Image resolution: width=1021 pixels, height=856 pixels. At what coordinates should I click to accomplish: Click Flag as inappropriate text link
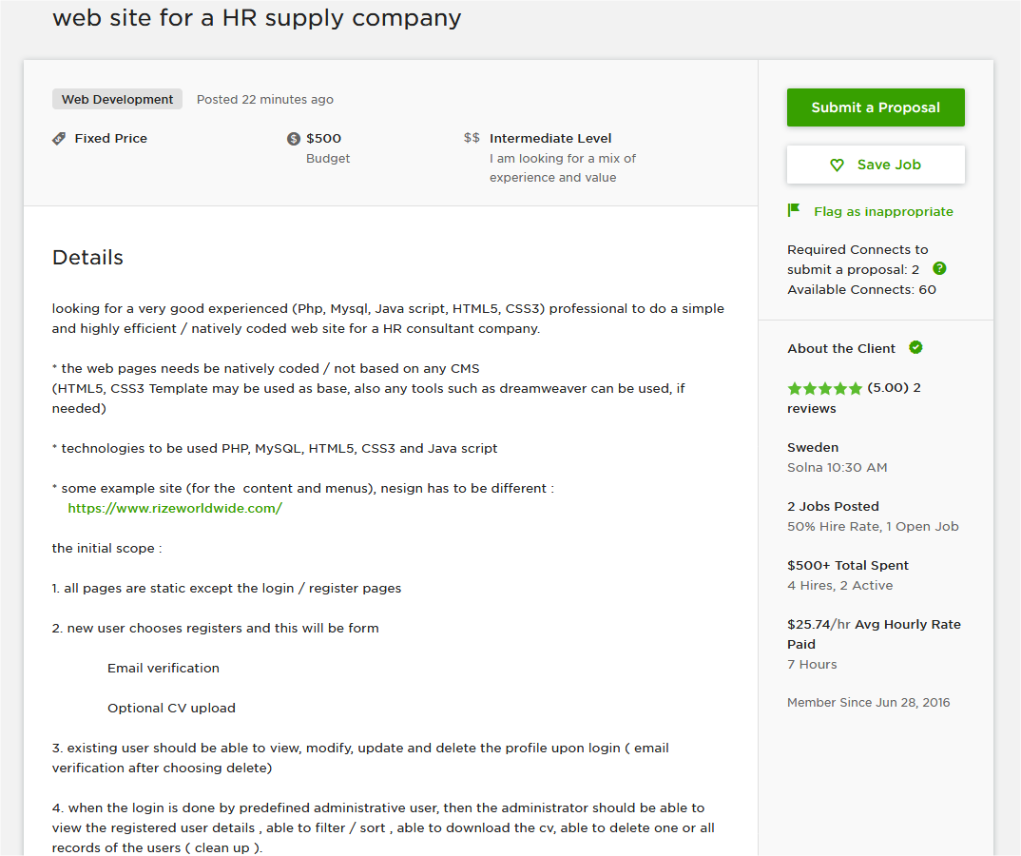(x=883, y=211)
